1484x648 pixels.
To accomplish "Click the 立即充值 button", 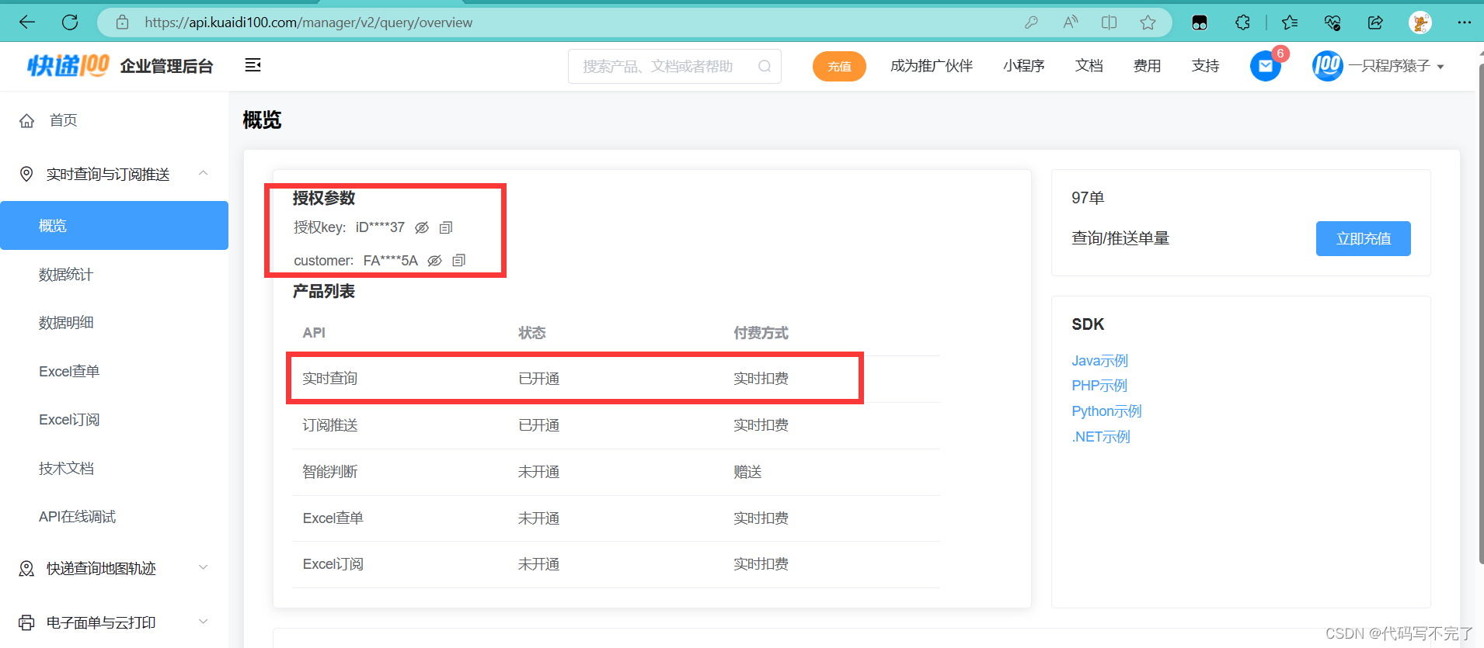I will pos(1364,238).
